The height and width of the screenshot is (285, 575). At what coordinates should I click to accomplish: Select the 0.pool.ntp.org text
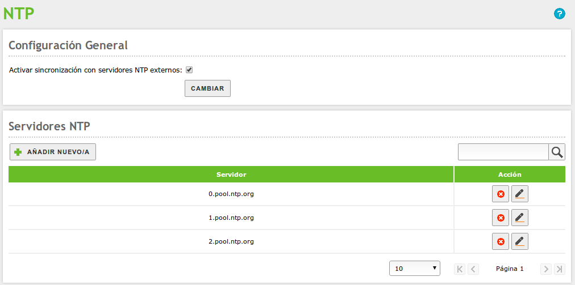231,194
